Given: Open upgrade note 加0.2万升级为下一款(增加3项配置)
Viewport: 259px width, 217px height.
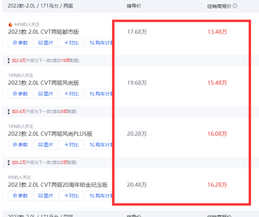Looking at the screenshot, I should click(x=44, y=163).
